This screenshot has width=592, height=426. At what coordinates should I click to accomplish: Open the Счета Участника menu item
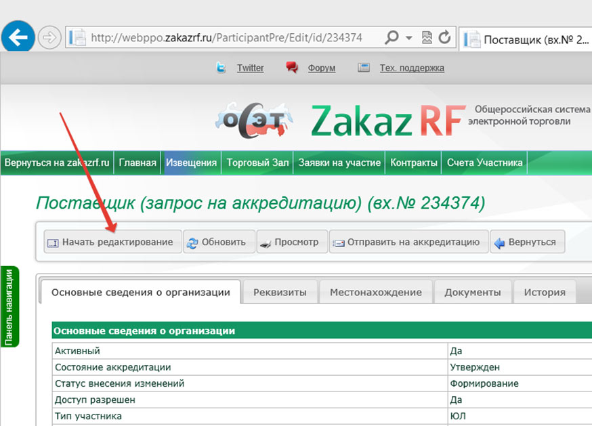click(485, 163)
